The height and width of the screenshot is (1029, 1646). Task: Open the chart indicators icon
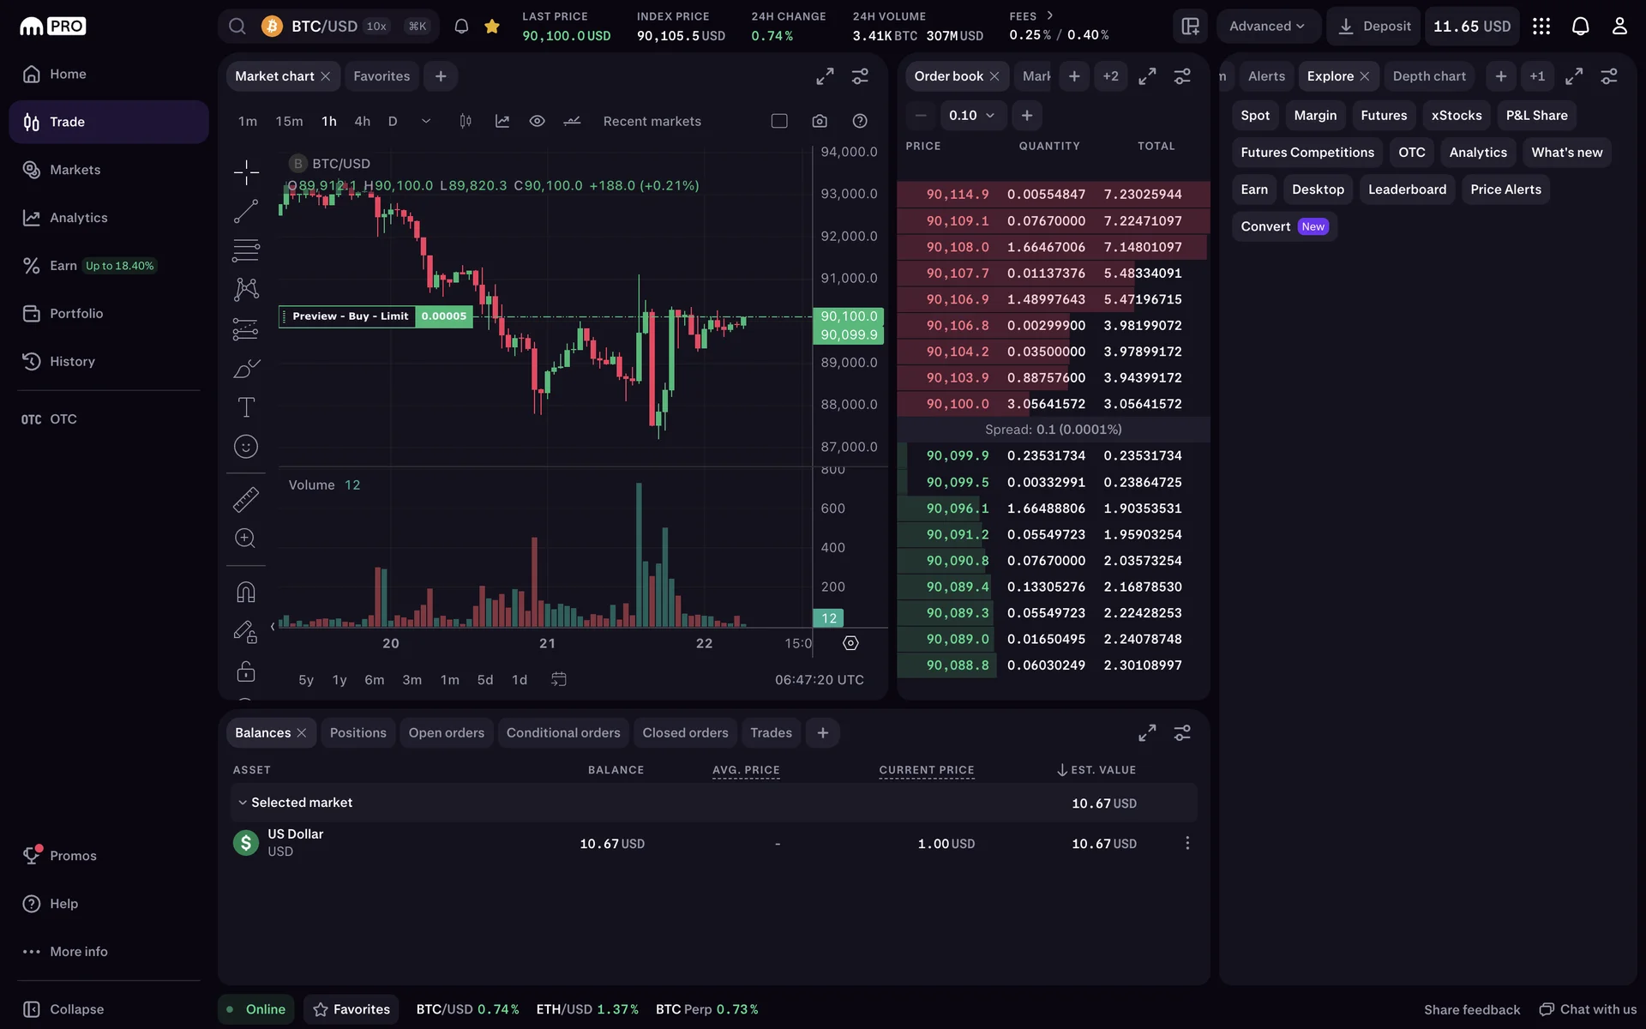502,121
